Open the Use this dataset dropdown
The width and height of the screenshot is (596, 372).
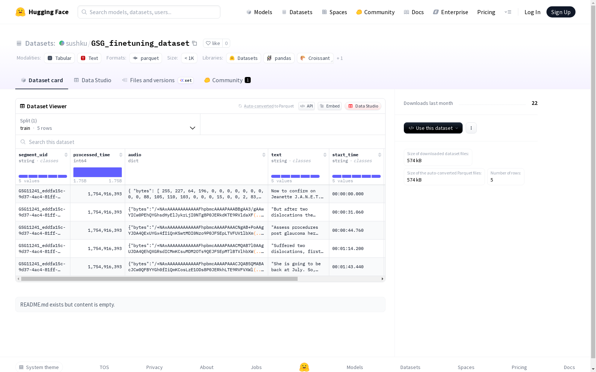433,128
